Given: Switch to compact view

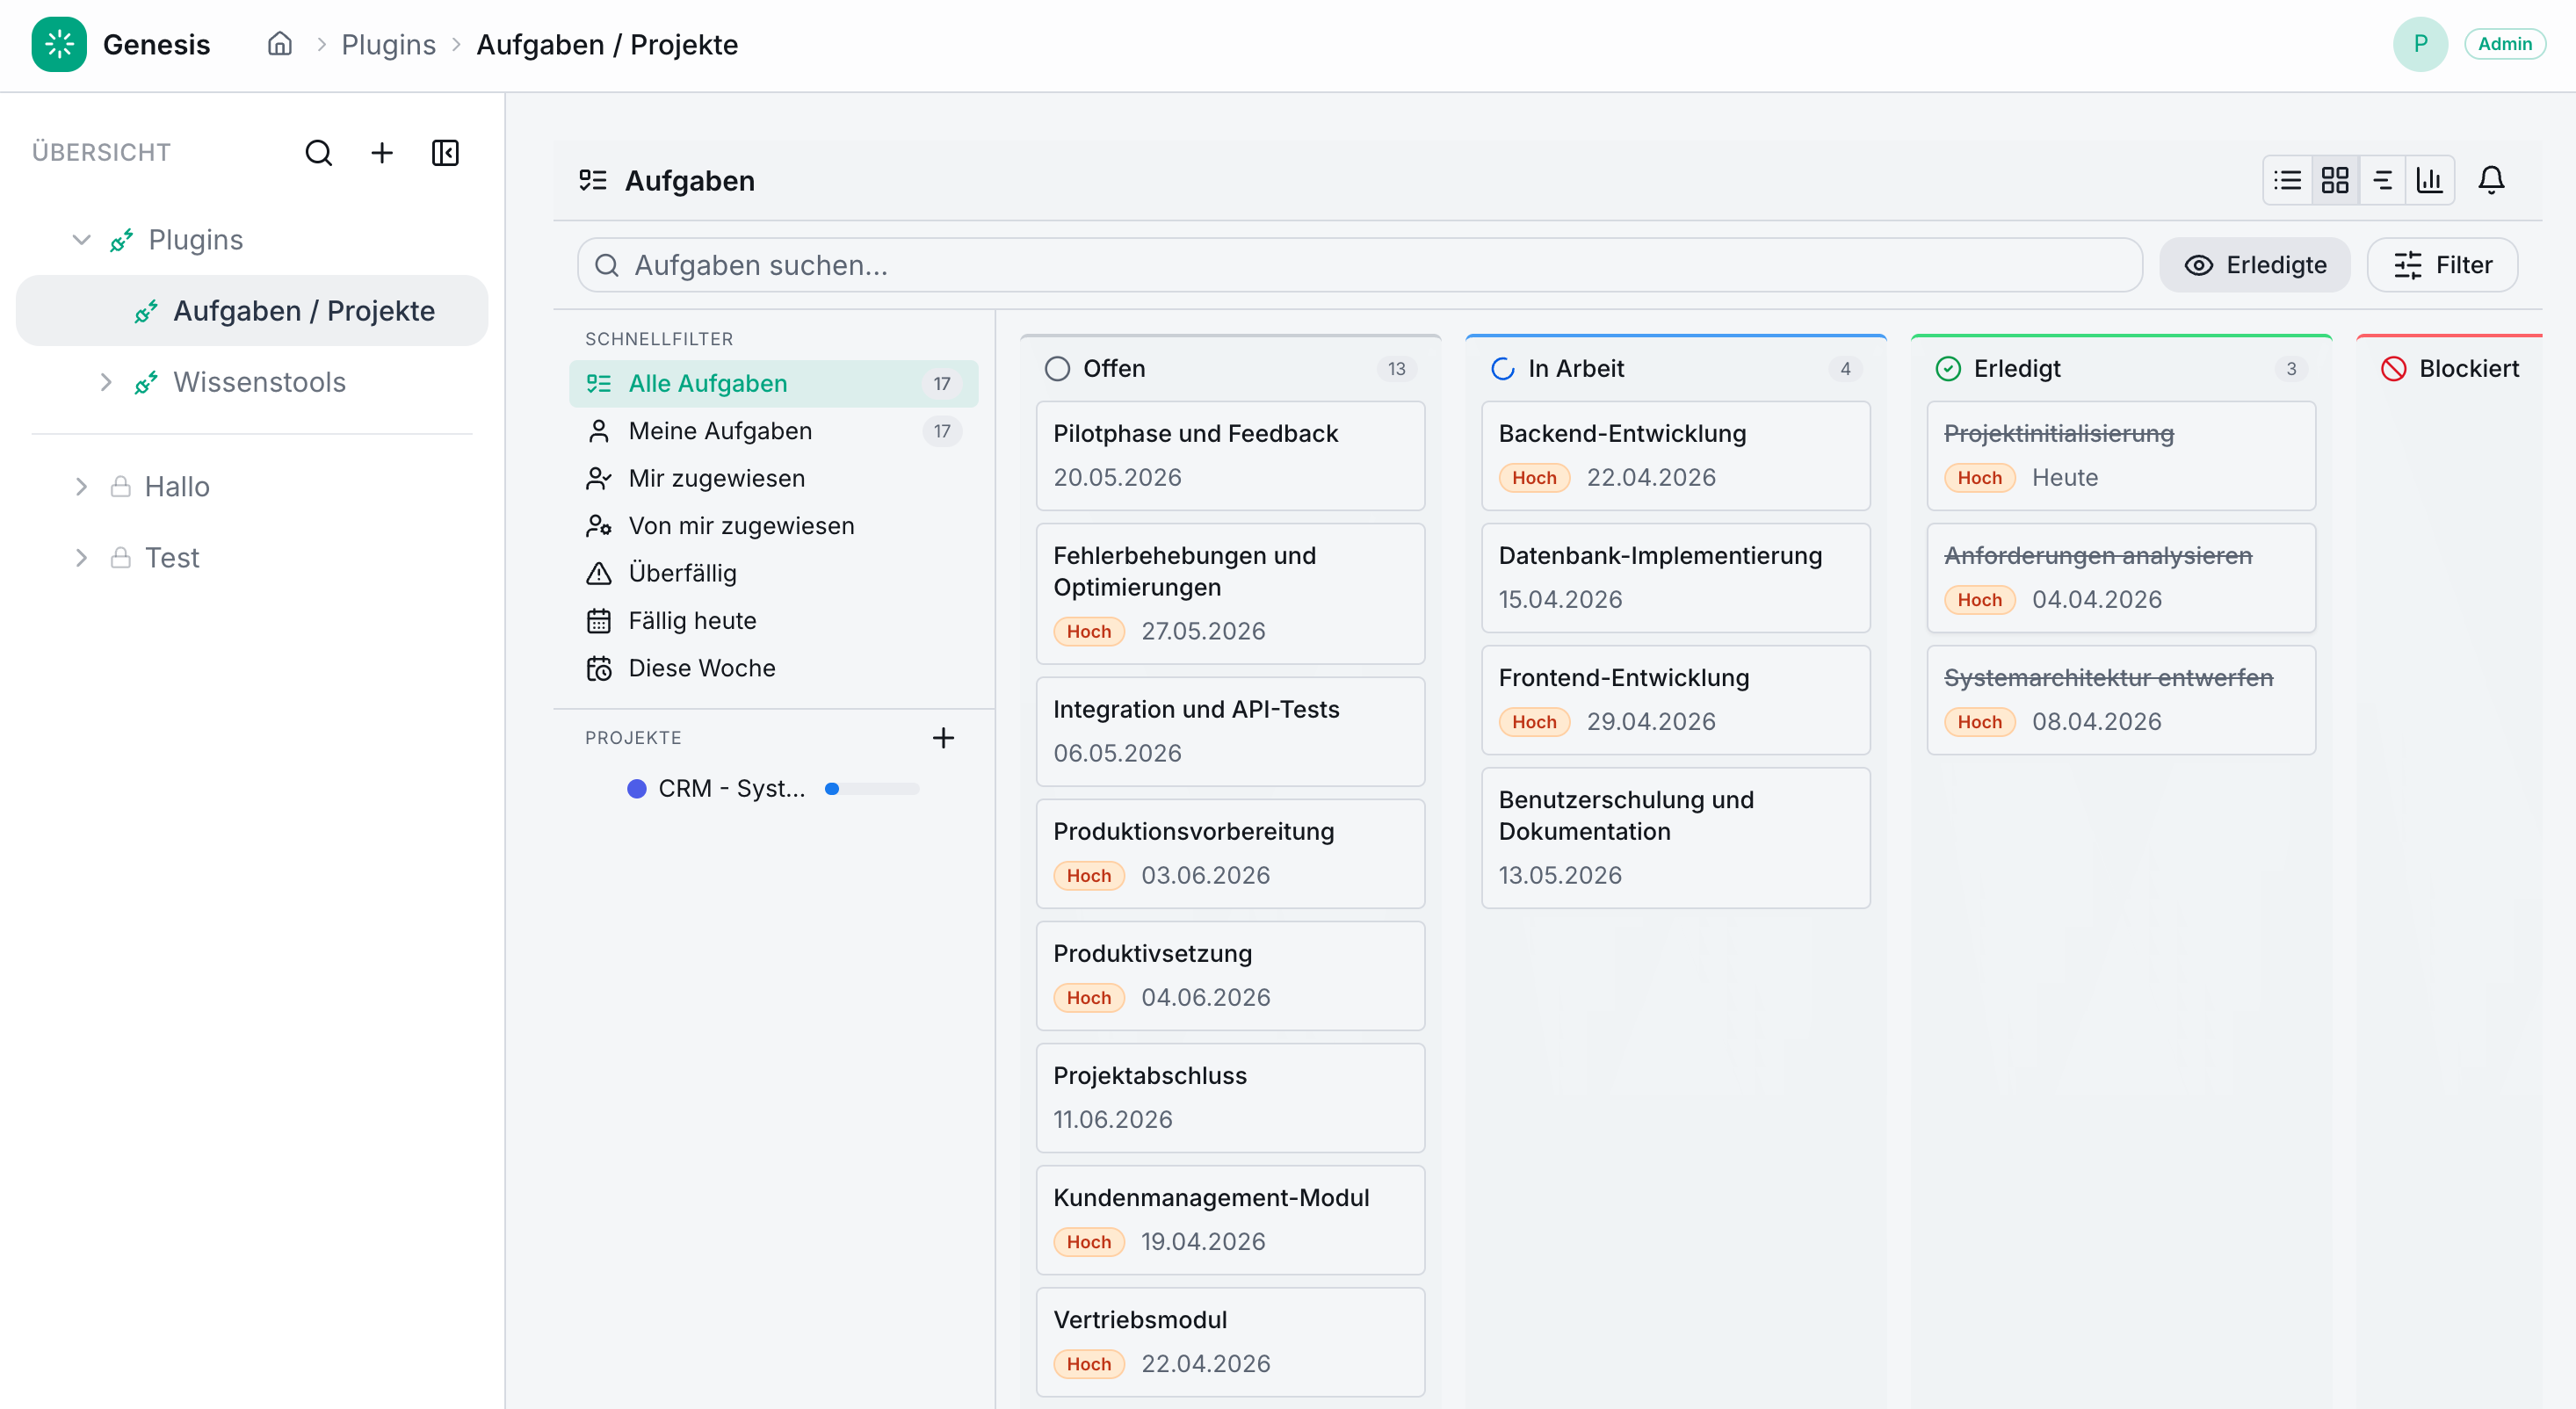Looking at the screenshot, I should [x=2383, y=180].
